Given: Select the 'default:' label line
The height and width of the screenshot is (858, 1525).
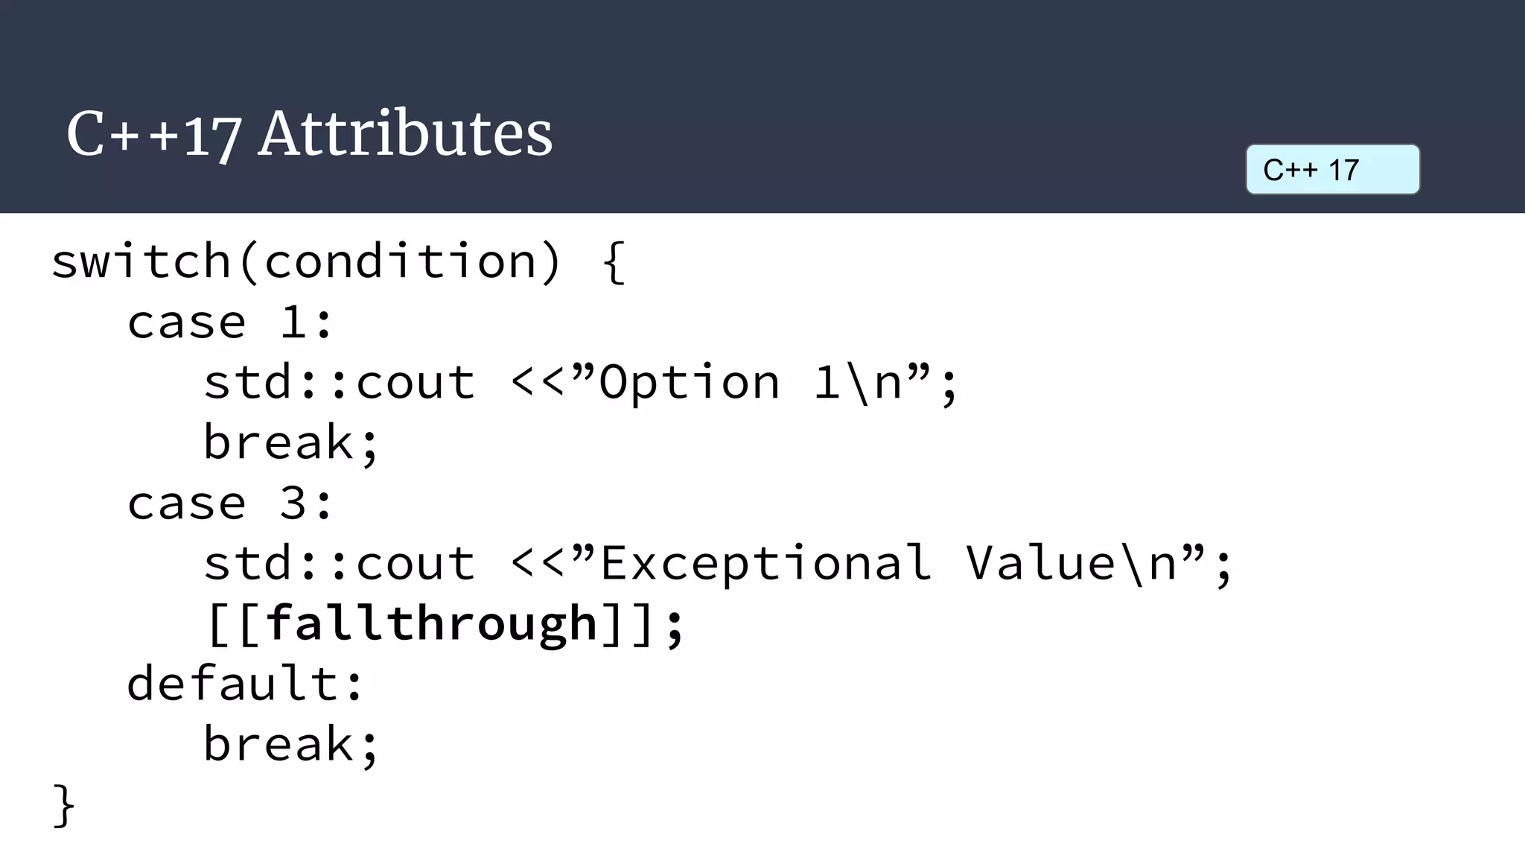Looking at the screenshot, I should pos(245,683).
